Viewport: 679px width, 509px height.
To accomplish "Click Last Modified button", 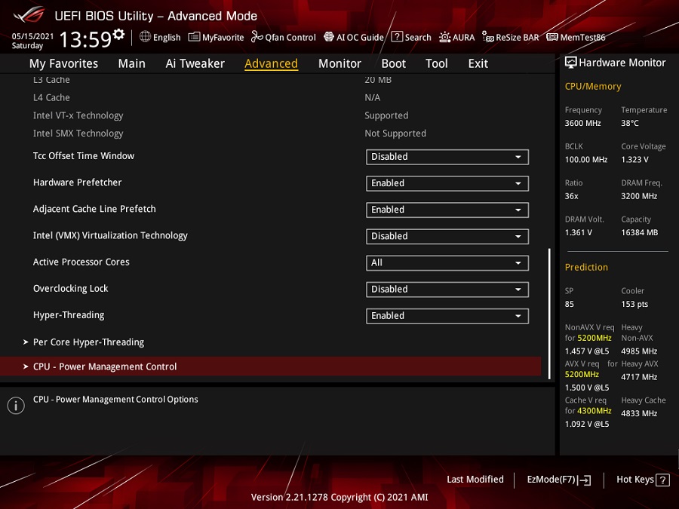I will [475, 479].
